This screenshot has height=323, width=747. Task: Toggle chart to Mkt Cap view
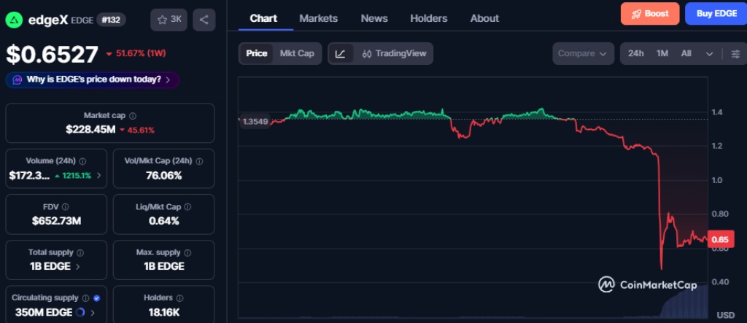click(297, 53)
